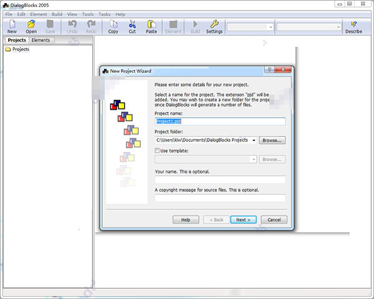Image resolution: width=374 pixels, height=299 pixels.
Task: Click the New Project Wizard title icon
Action: [x=105, y=71]
